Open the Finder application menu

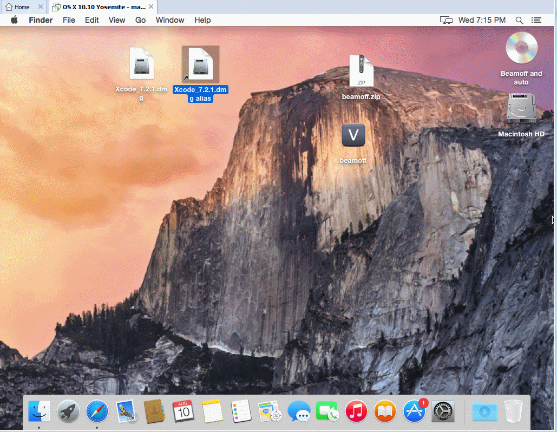coord(41,20)
